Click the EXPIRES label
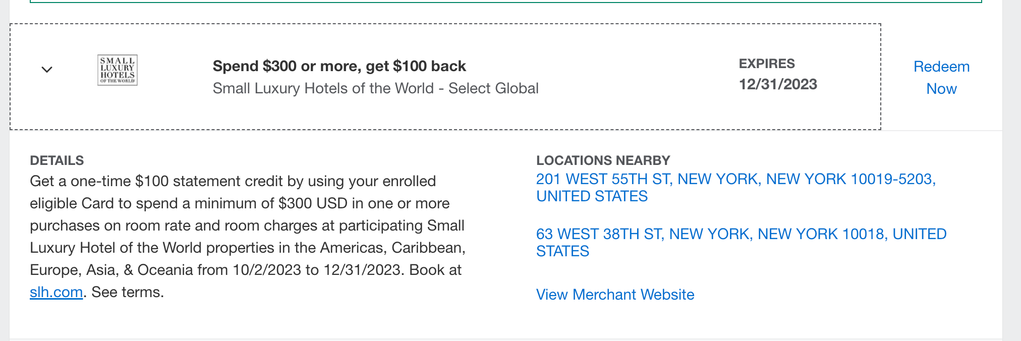 coord(766,64)
